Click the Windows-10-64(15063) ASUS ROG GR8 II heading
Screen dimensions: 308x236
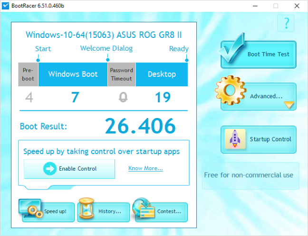point(104,35)
